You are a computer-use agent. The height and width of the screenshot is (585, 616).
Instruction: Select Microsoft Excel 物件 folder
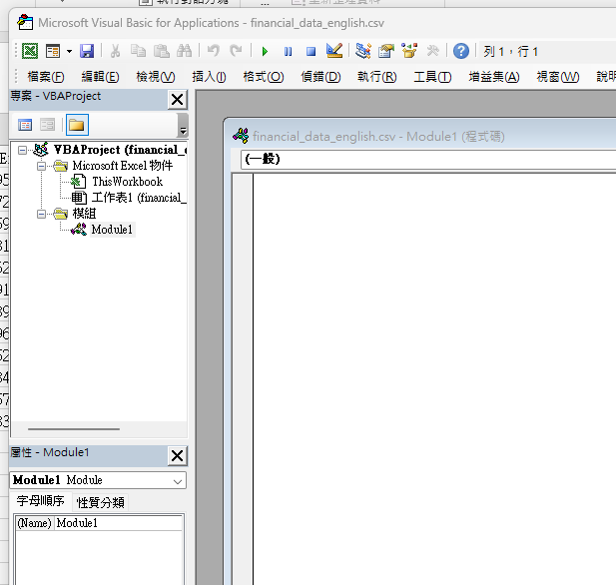pos(122,166)
